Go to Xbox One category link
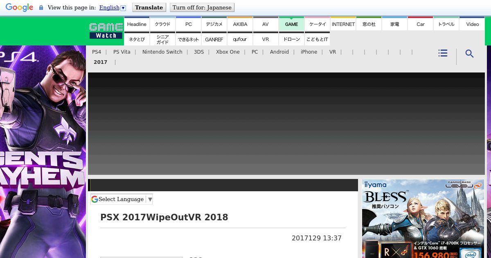Viewport: 491px width, 258px height. tap(228, 52)
